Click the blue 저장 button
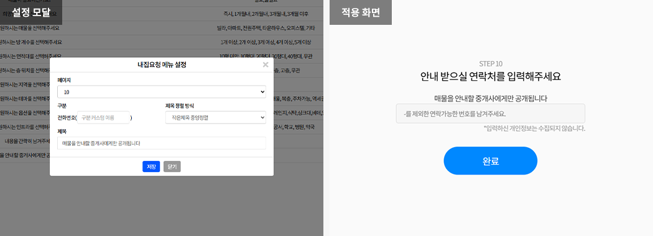This screenshot has width=653, height=236. pyautogui.click(x=151, y=166)
